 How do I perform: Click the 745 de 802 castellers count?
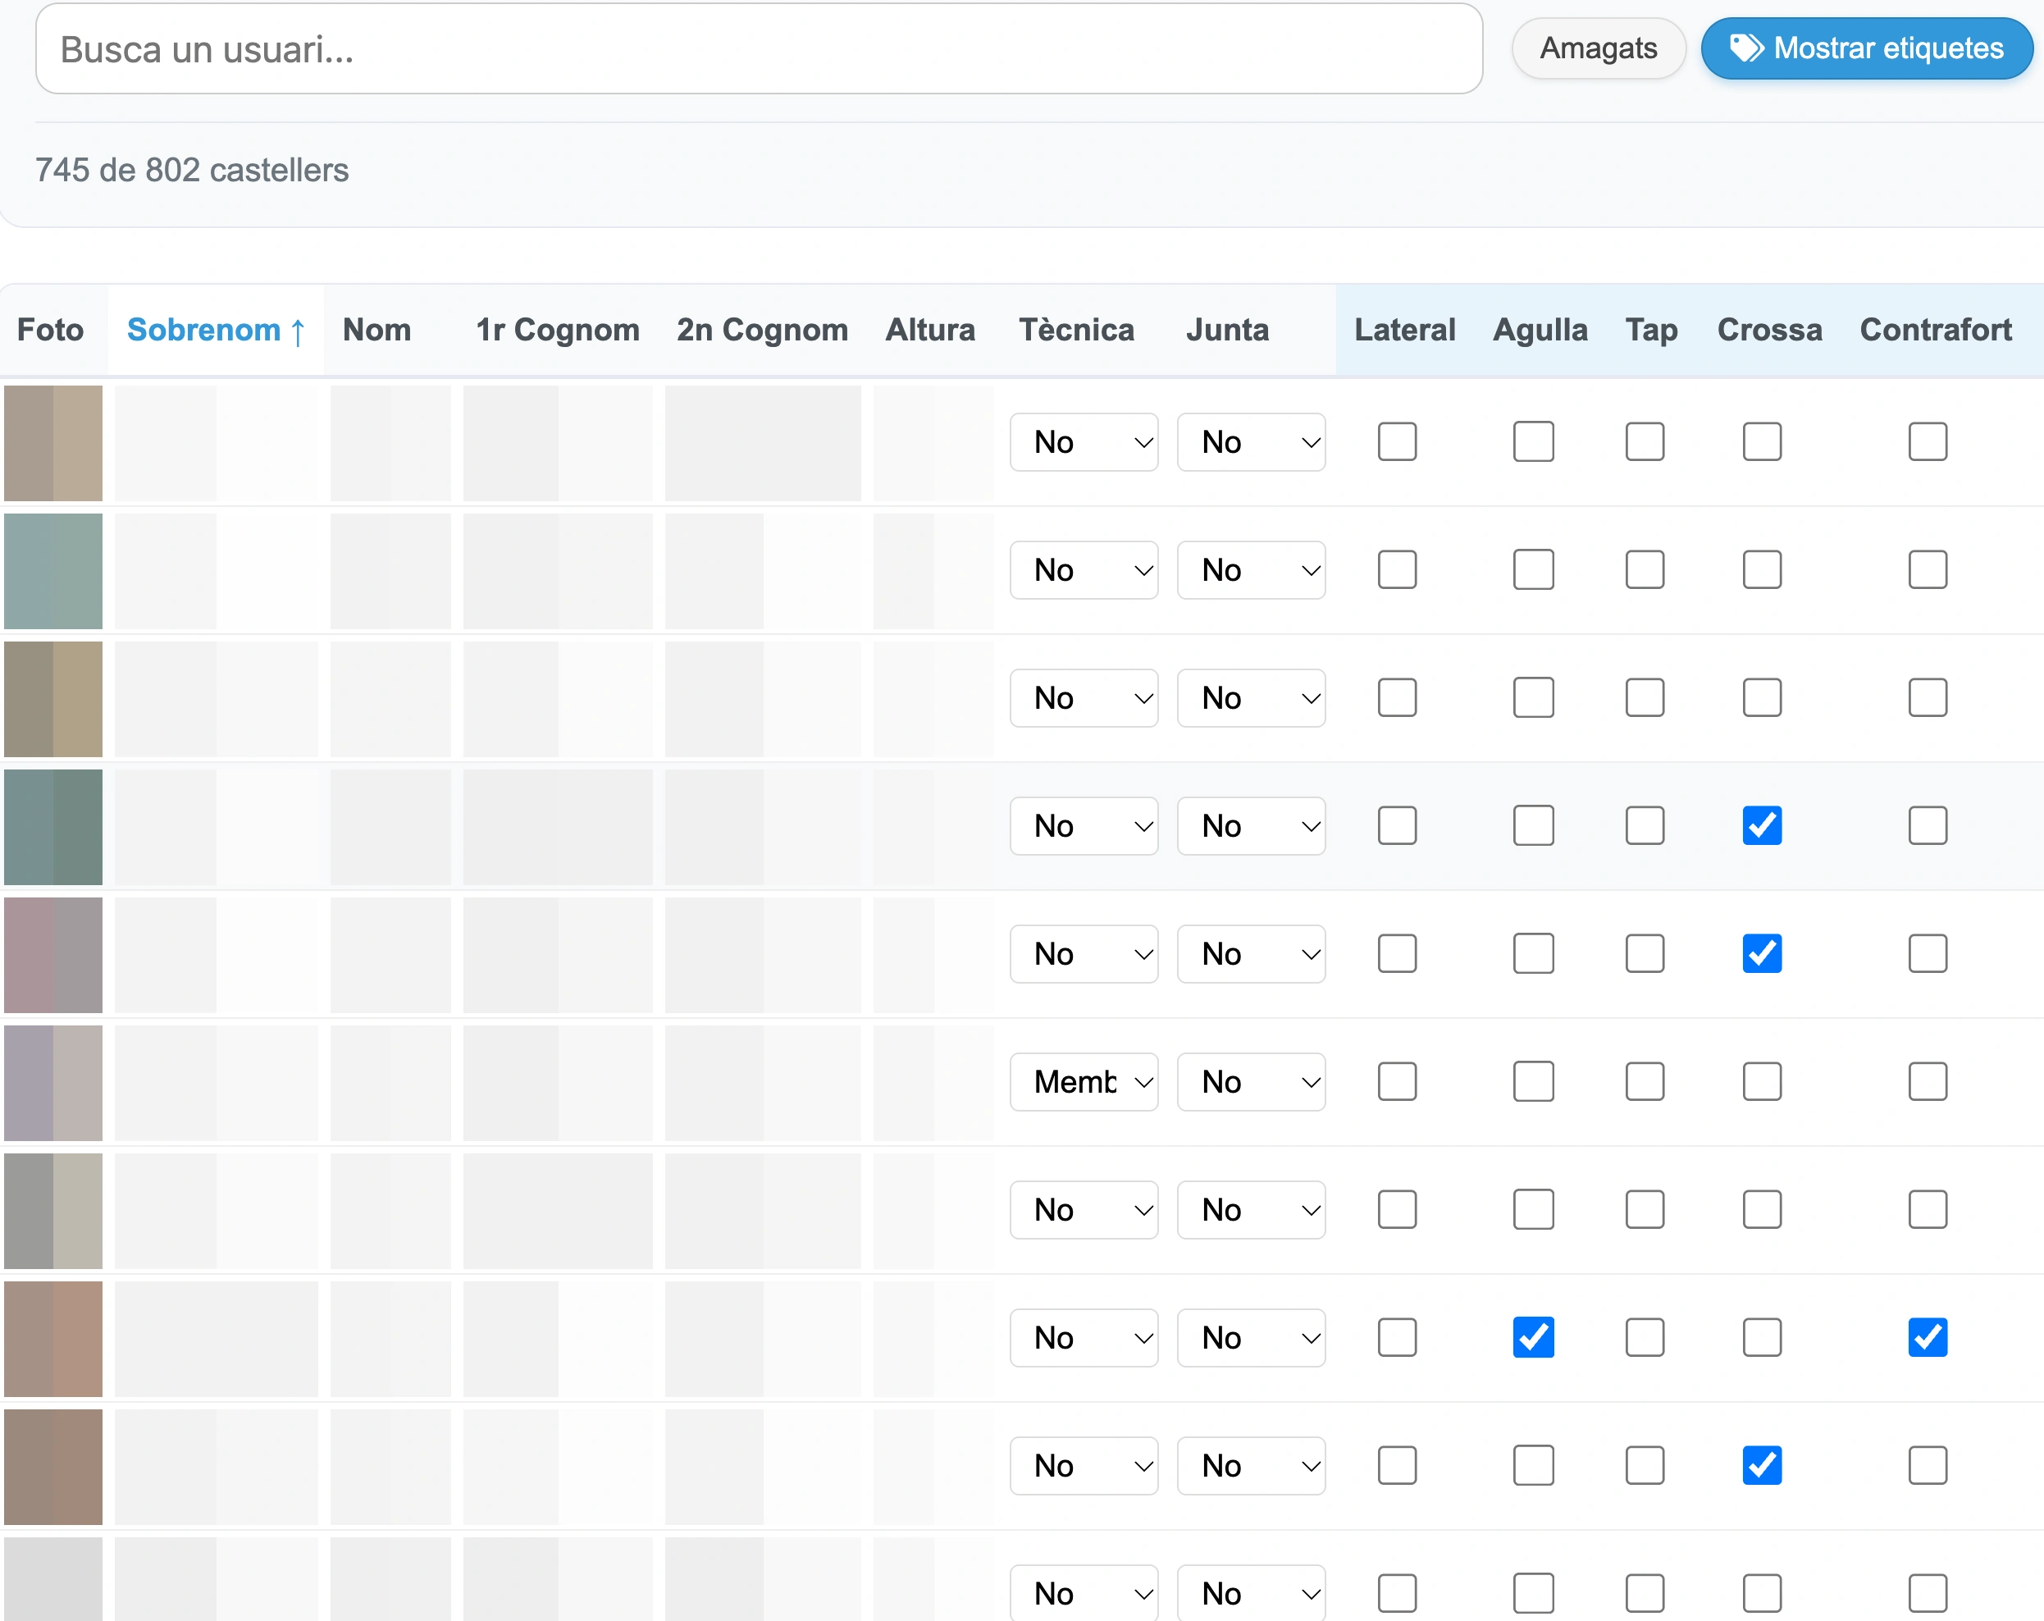(191, 170)
